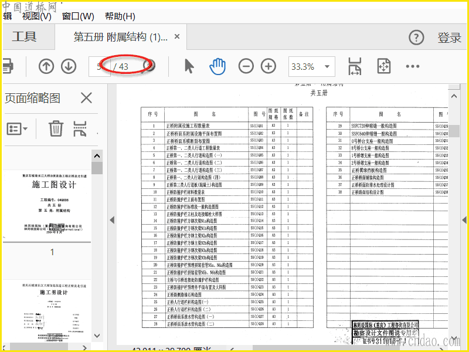The image size is (469, 352).
Task: Click table row 正桥桥面系横断面布置图
Action: click(227, 141)
